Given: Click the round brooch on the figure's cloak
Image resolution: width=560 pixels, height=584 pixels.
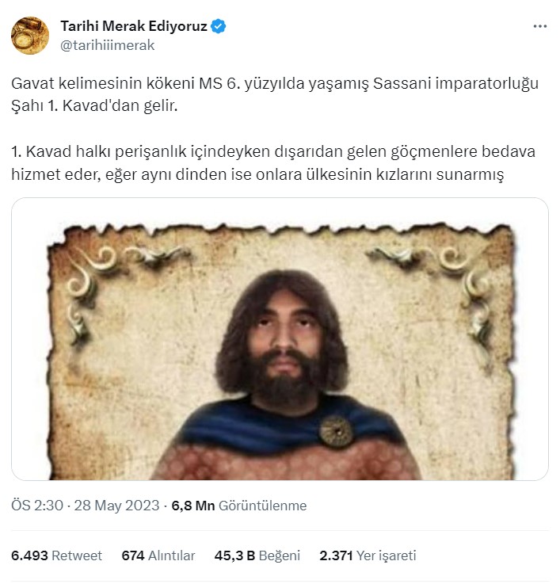Looking at the screenshot, I should pyautogui.click(x=337, y=429).
